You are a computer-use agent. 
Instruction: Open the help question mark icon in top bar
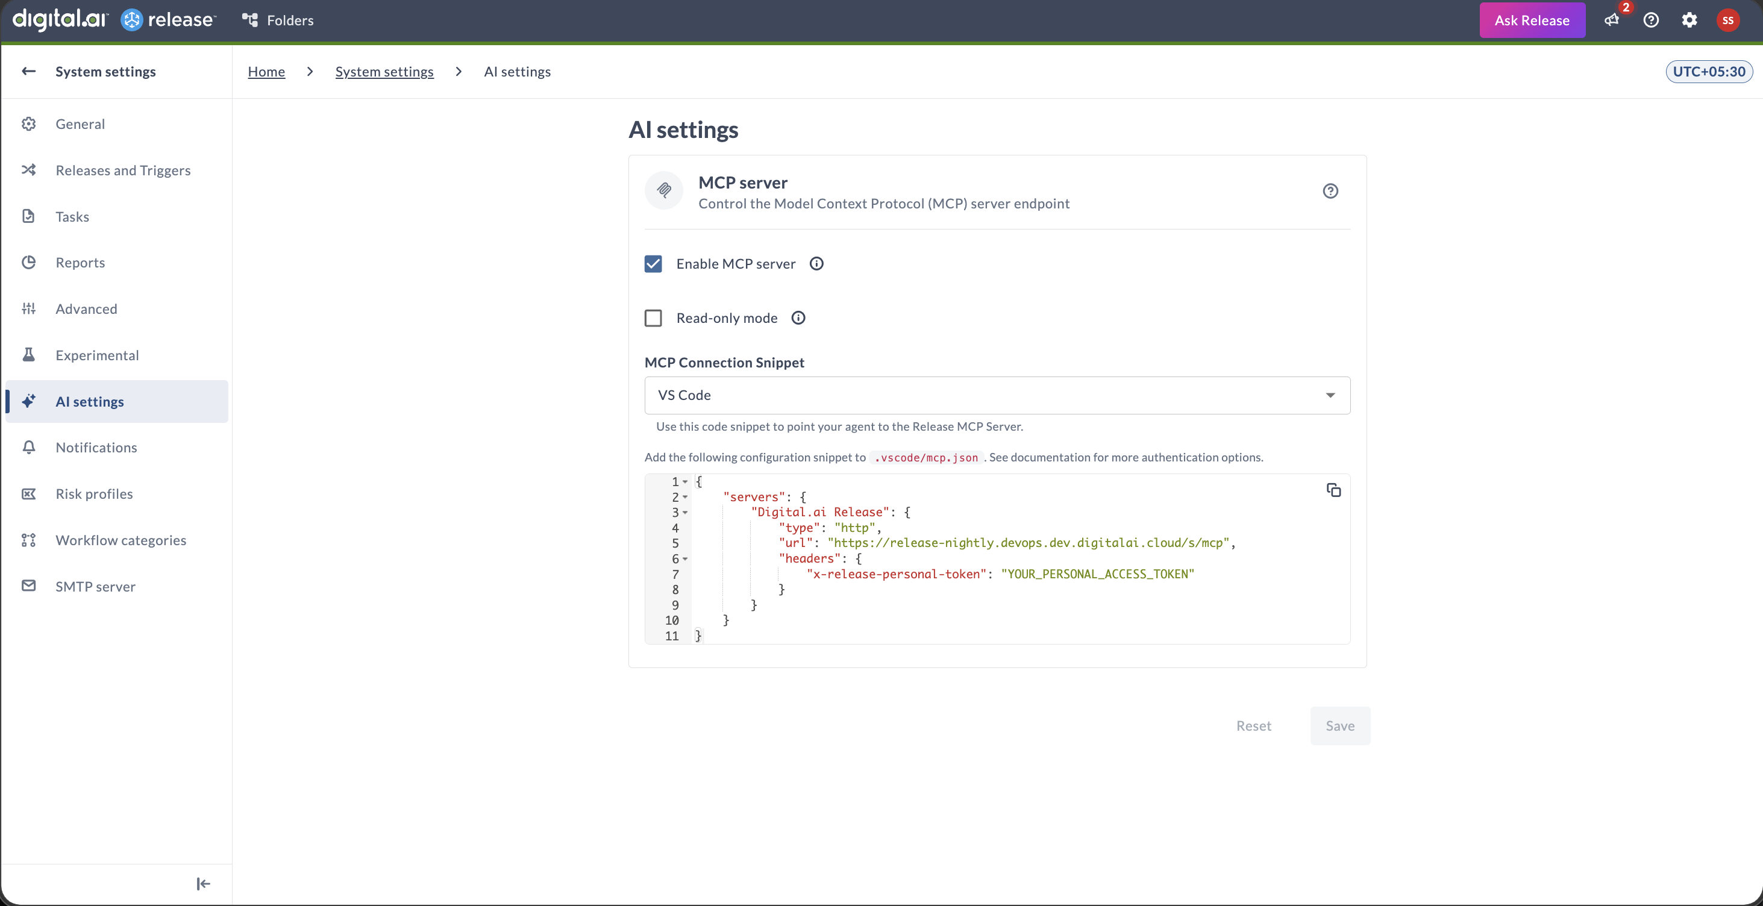coord(1651,20)
